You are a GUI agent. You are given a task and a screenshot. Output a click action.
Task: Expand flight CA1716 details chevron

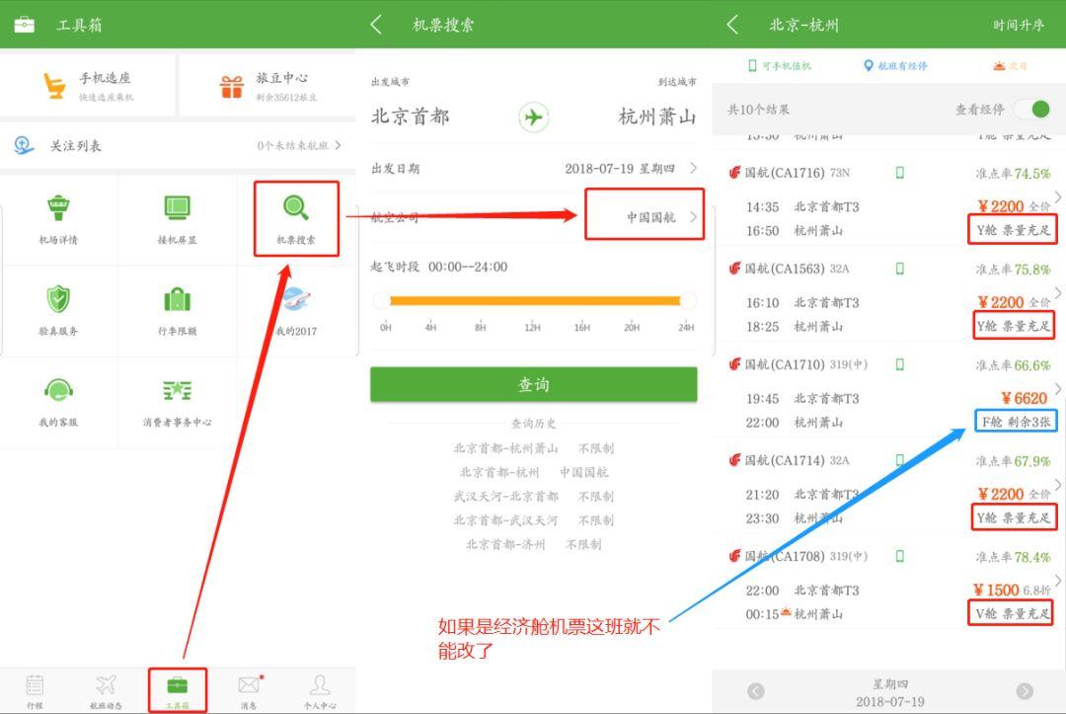coord(1058,198)
